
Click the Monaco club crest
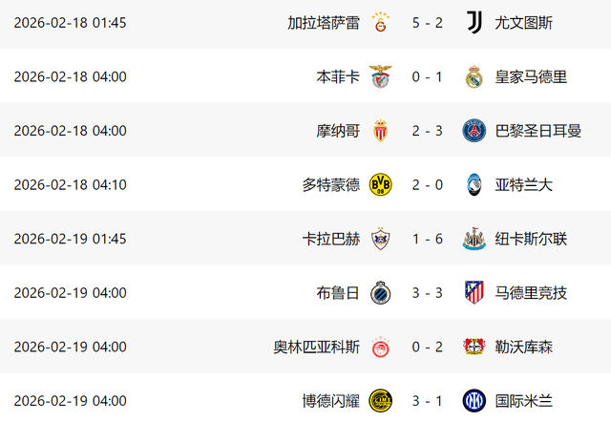point(380,131)
